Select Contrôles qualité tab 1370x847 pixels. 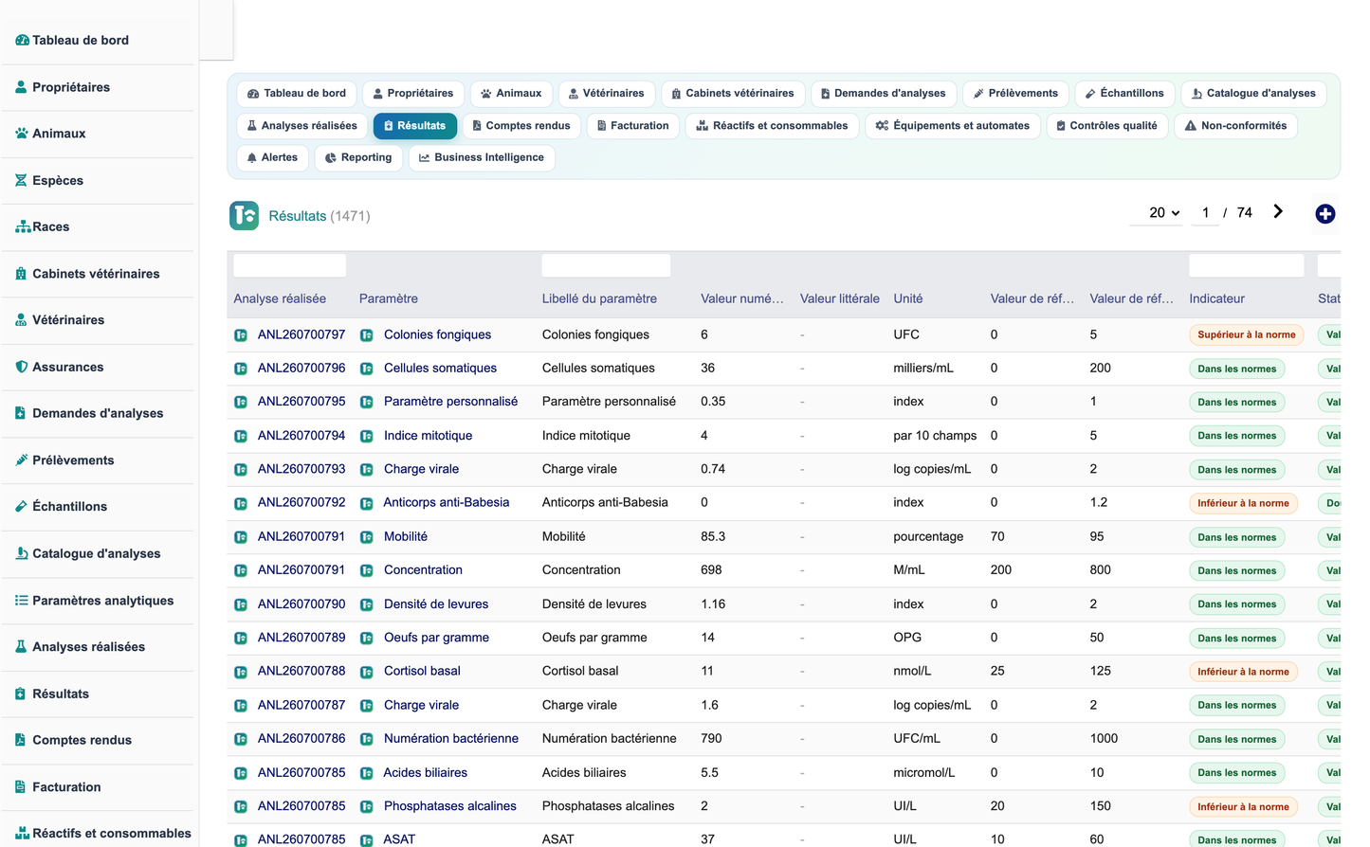[1106, 126]
